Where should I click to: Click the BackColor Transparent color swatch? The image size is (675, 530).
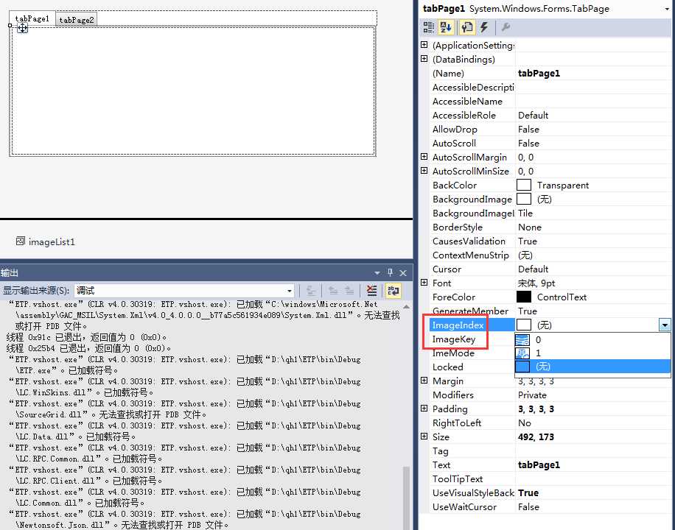point(523,185)
